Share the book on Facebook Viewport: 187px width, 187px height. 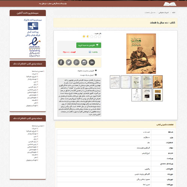coord(61,62)
